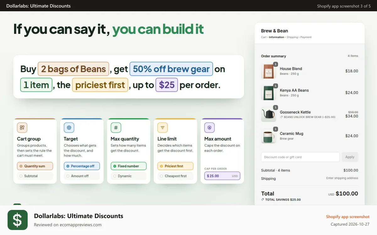Viewport: 377px width, 235px height.
Task: Click the cap per order $25.00 field
Action: [x=222, y=176]
